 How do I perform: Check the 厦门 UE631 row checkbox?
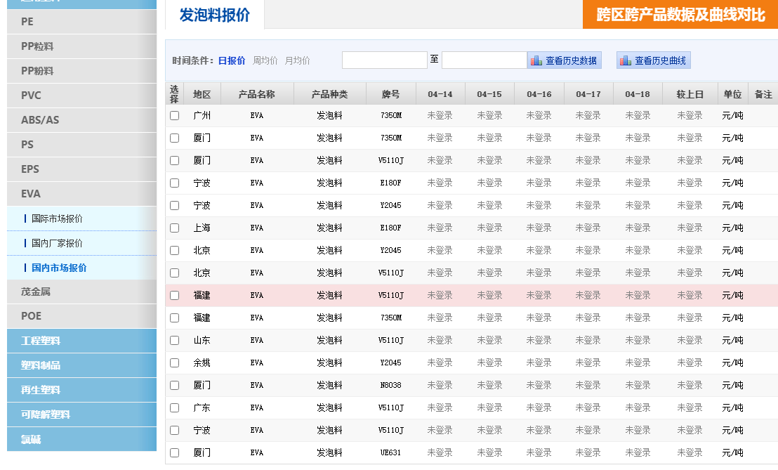(175, 452)
